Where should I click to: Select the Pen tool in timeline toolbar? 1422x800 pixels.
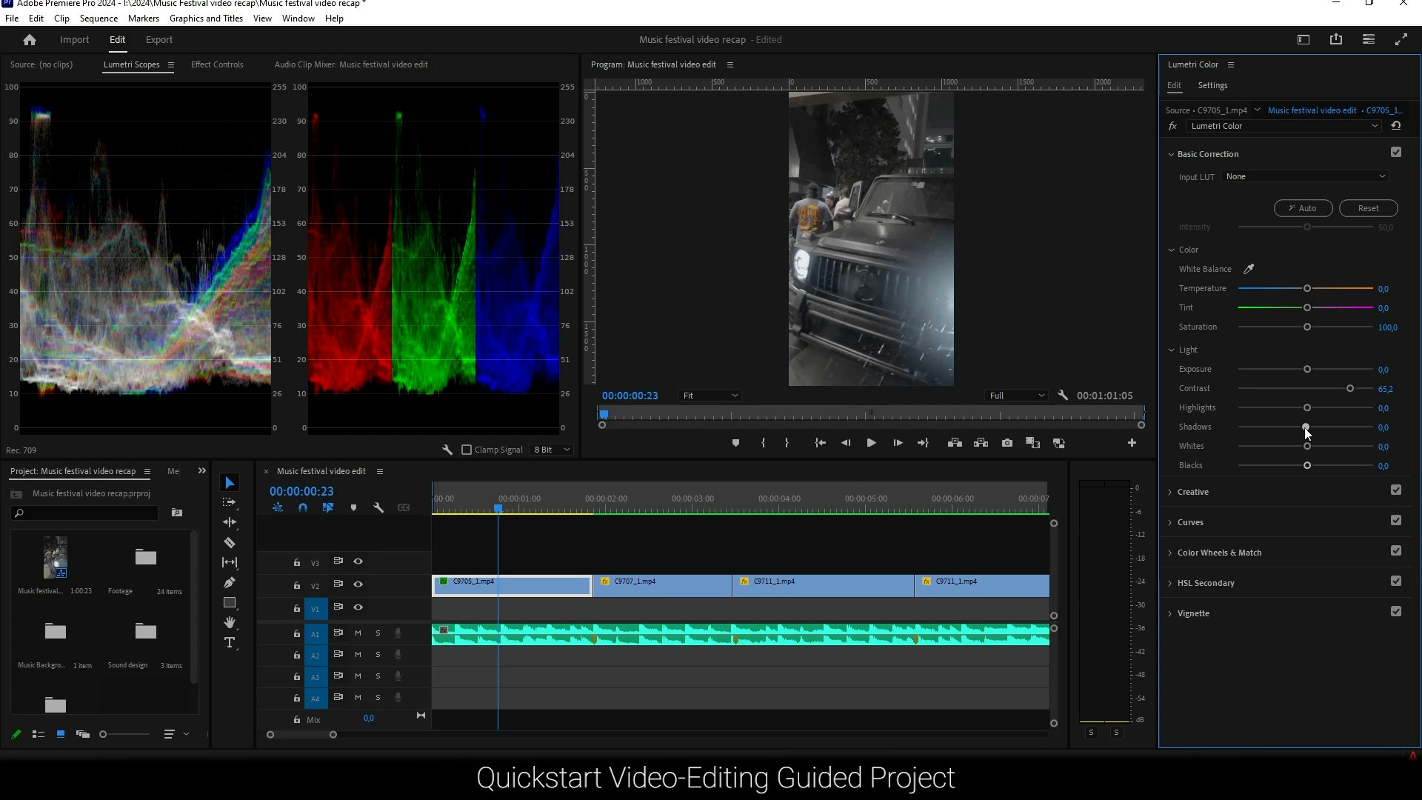[x=230, y=583]
